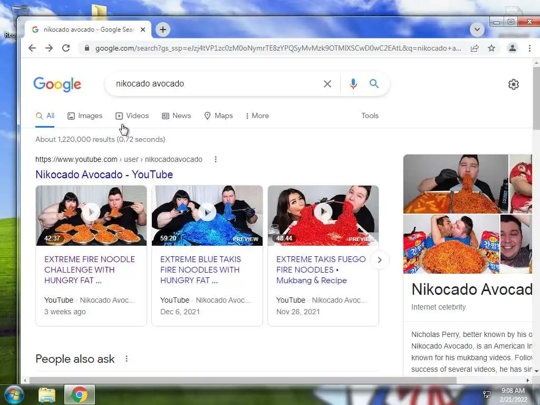Click the '3 weeks ago' video date

tap(65, 312)
